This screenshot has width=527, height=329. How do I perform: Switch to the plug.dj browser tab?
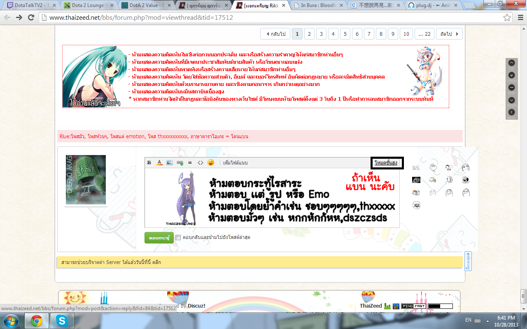pyautogui.click(x=433, y=5)
